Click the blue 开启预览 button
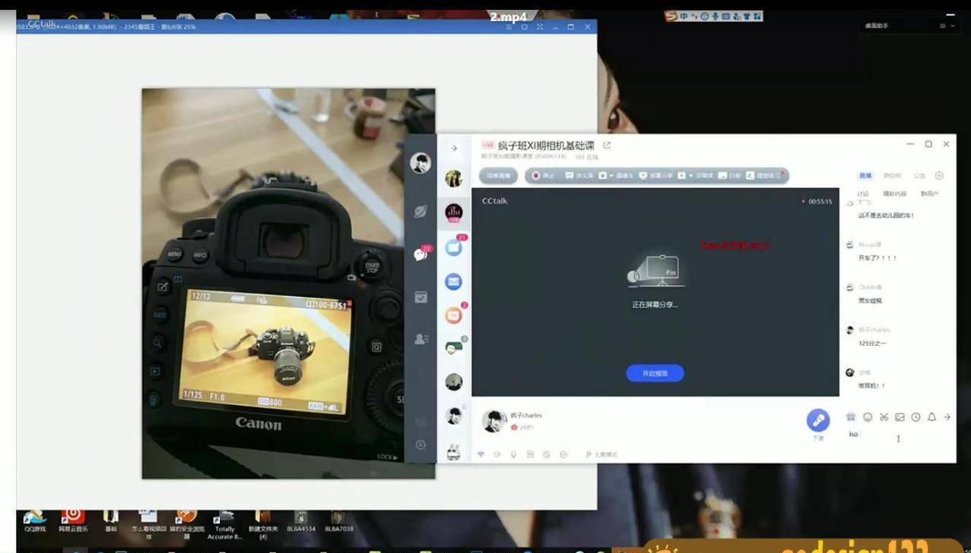Screen dimensions: 971x553 (x=655, y=373)
